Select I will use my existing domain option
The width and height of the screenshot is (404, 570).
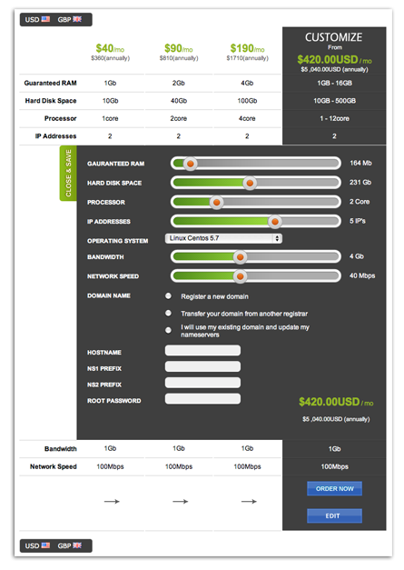pos(168,330)
